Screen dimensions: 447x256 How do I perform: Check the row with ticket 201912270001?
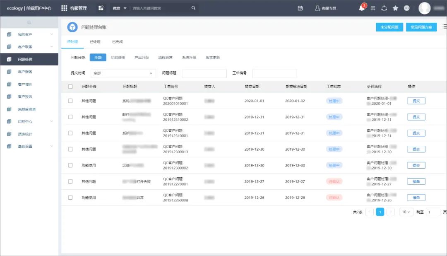pos(70,181)
